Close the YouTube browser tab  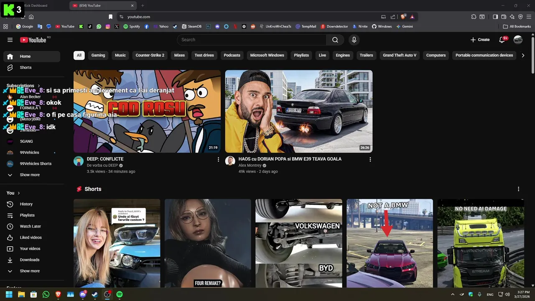pyautogui.click(x=132, y=5)
